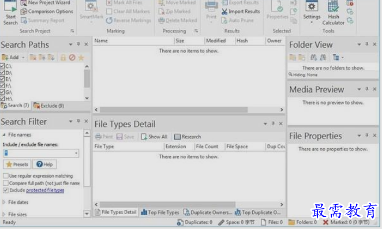This screenshot has width=382, height=229.
Task: Click the red prohibit icon in Search Paths
Action: pyautogui.click(x=72, y=58)
